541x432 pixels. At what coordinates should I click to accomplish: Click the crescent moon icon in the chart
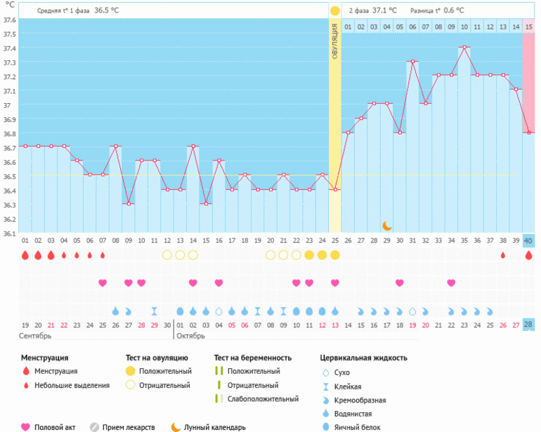(x=387, y=225)
